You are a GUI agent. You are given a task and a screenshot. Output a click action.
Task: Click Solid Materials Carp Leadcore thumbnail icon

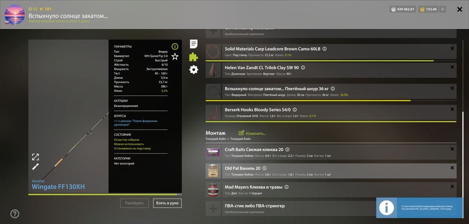tap(213, 52)
